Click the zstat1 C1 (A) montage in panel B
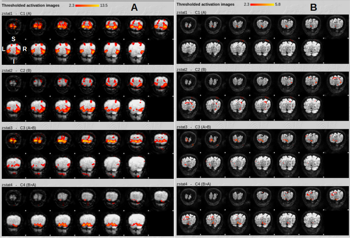 (262, 39)
